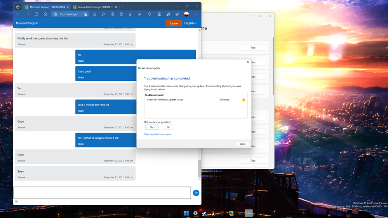Leave the support chat

click(174, 23)
